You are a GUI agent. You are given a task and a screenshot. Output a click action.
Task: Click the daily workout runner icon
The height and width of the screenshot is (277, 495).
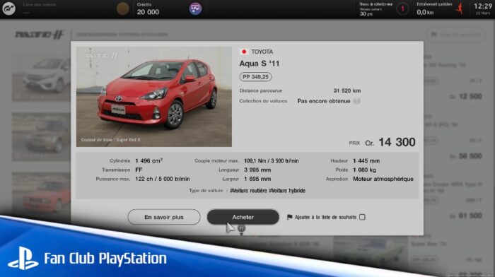[x=460, y=8]
